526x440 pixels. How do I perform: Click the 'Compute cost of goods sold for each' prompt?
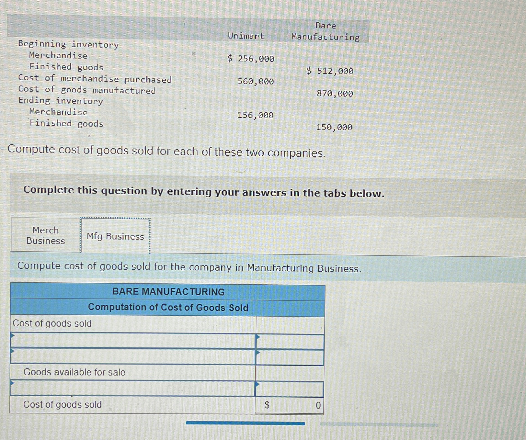click(x=166, y=151)
